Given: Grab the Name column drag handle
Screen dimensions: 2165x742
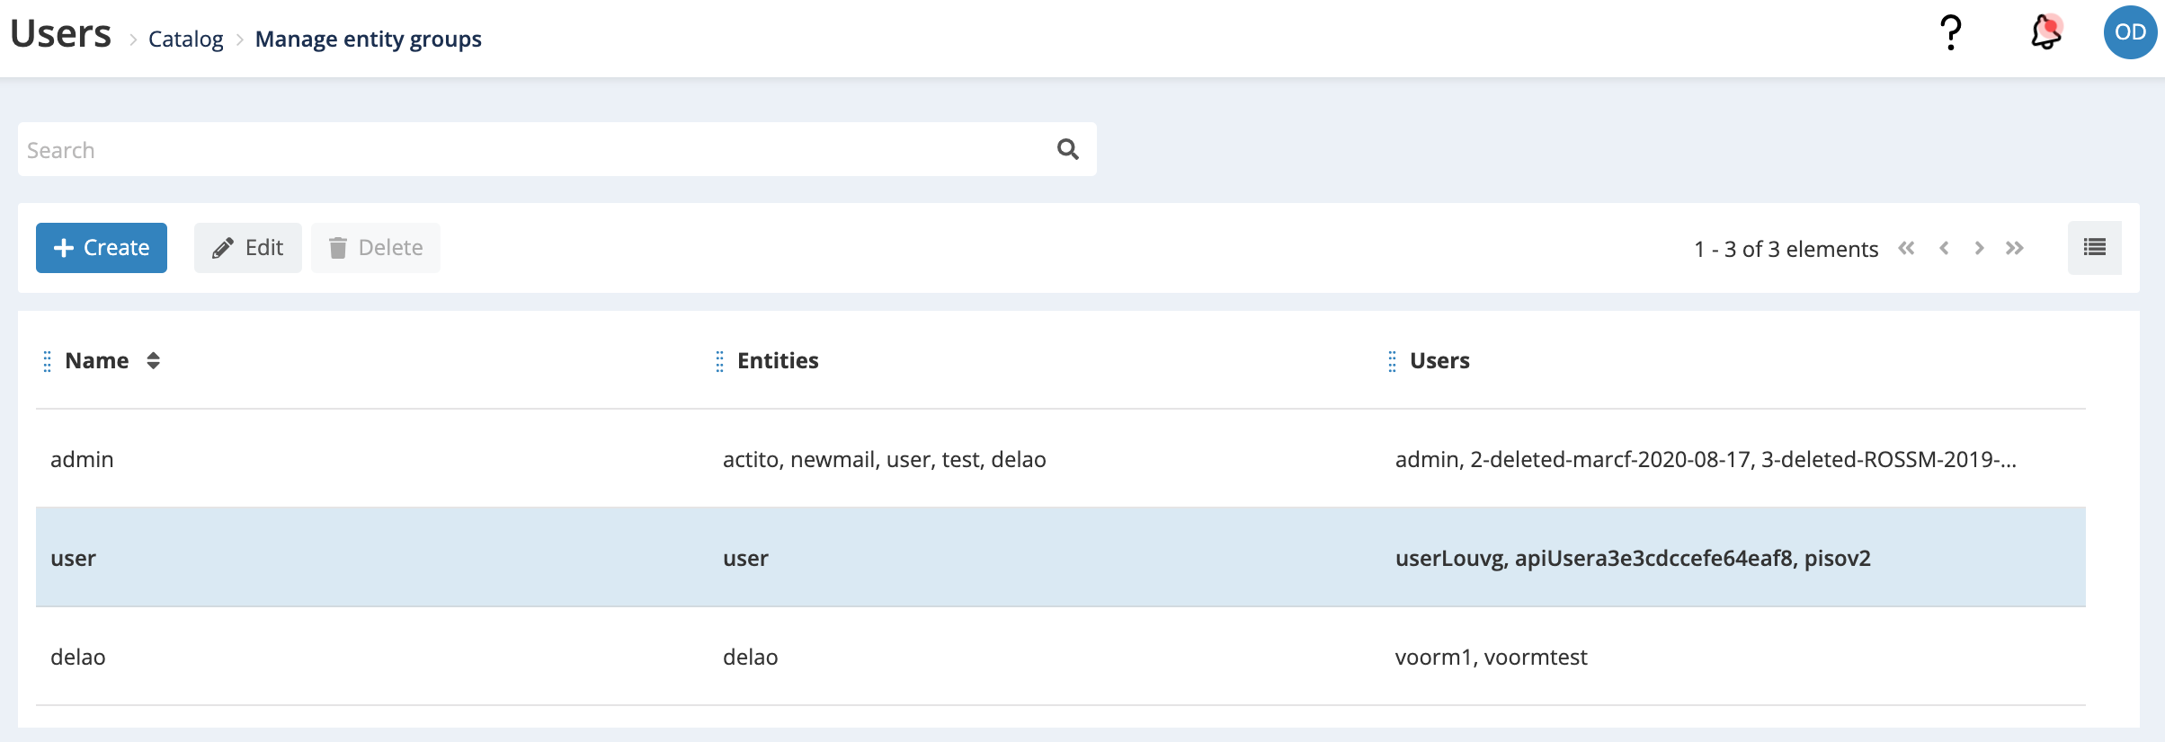Looking at the screenshot, I should (48, 361).
